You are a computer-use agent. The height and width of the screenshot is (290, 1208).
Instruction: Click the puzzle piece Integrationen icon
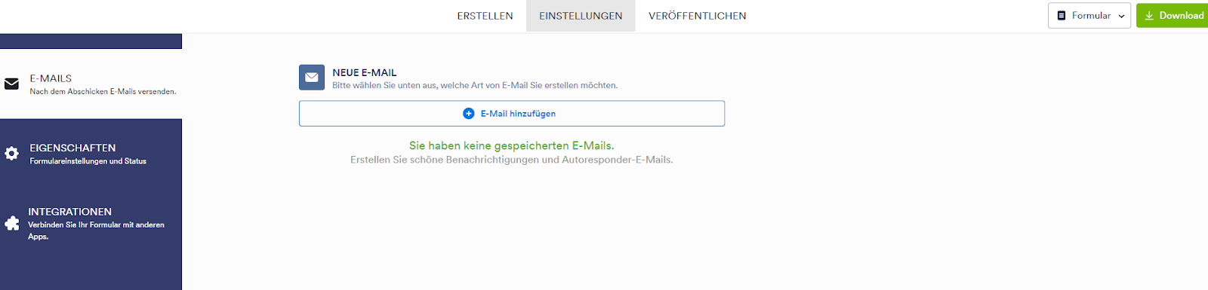pos(12,223)
